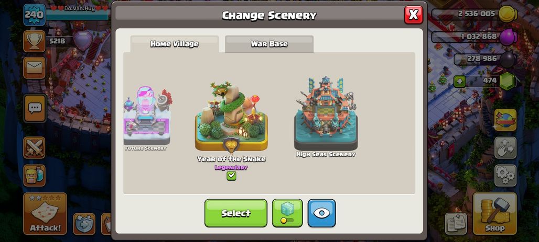Open the crossed swords clan wars icon

click(x=34, y=148)
